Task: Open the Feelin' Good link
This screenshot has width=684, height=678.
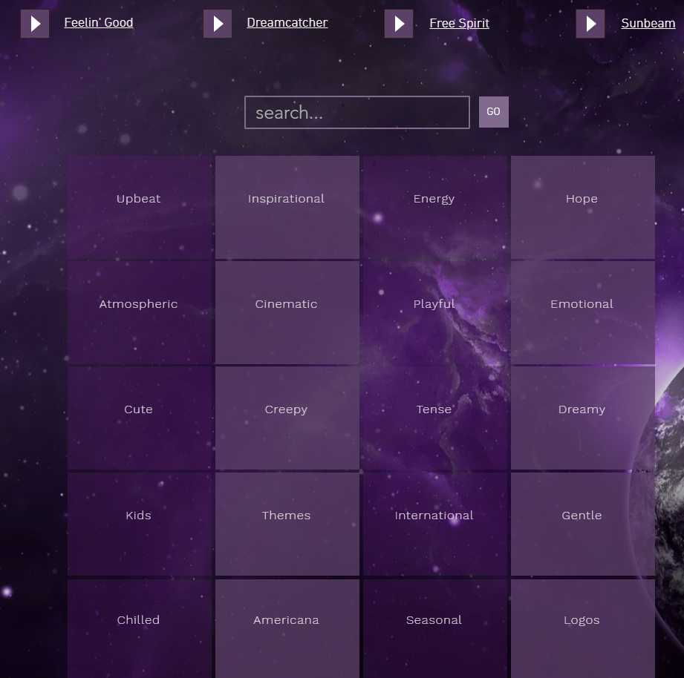Action: 99,23
